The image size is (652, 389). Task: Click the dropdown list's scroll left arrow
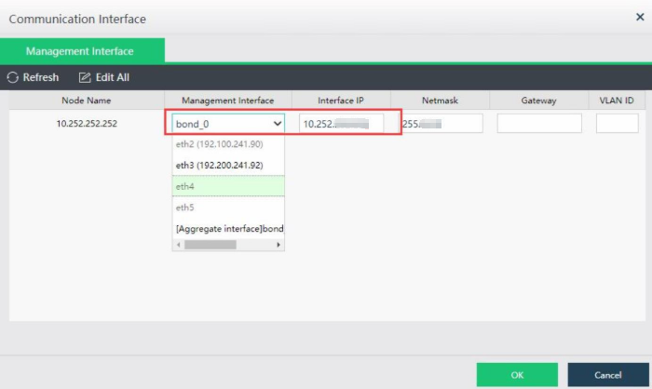point(179,245)
